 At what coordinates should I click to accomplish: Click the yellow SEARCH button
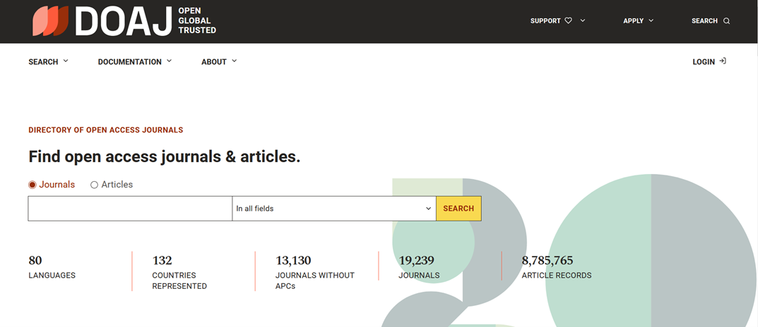point(458,209)
